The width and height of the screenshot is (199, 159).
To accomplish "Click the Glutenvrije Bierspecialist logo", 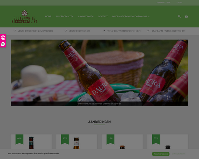I will click(x=24, y=17).
